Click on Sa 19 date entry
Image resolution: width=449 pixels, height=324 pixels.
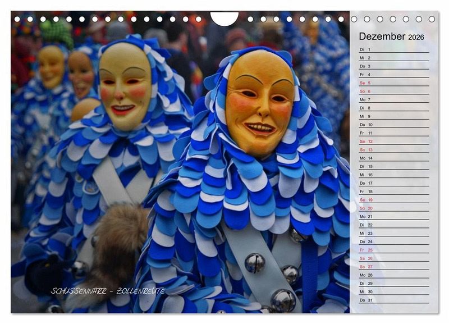[x=393, y=200]
